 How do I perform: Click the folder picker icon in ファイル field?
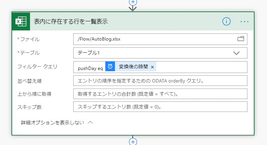point(241,39)
